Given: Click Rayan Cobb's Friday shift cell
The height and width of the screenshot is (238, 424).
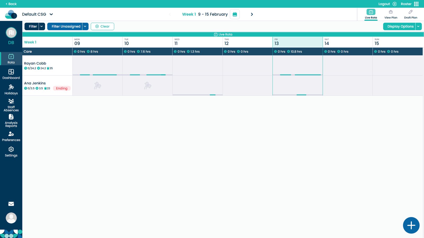Looking at the screenshot, I should tap(298, 66).
